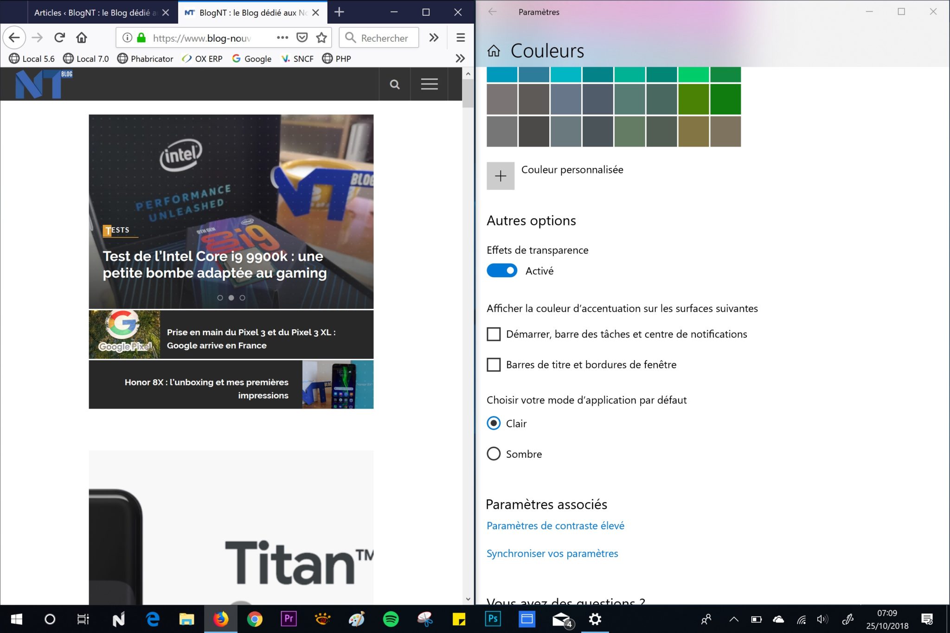Add a Couleur personnalisée with plus button

(x=501, y=176)
